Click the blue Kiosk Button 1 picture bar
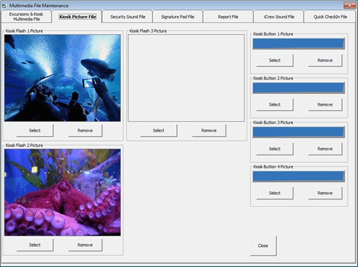 [298, 44]
